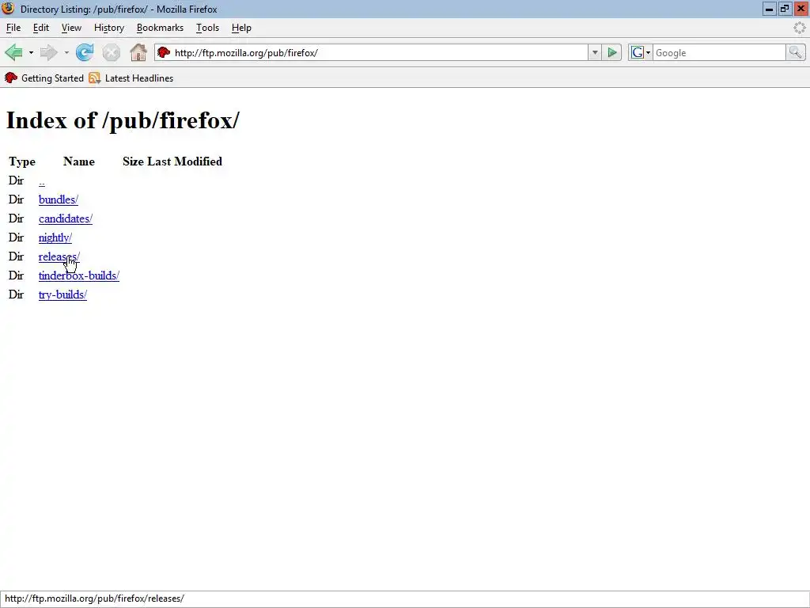Open the candidates/ directory link
The image size is (810, 608).
click(66, 218)
